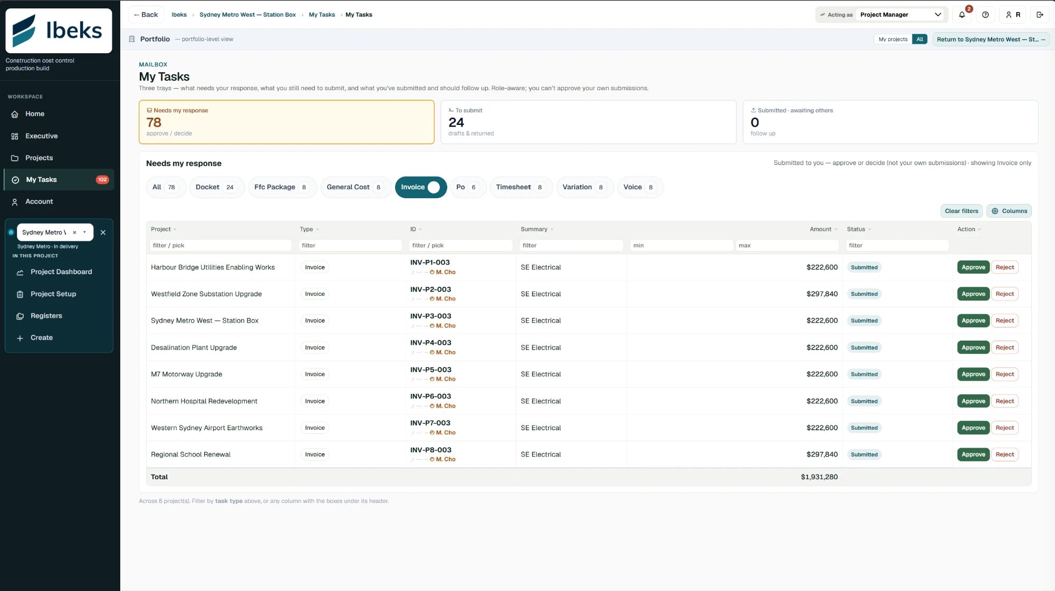Select the General Cost filter tab
Viewport: 1055px width, 591px height.
click(356, 187)
